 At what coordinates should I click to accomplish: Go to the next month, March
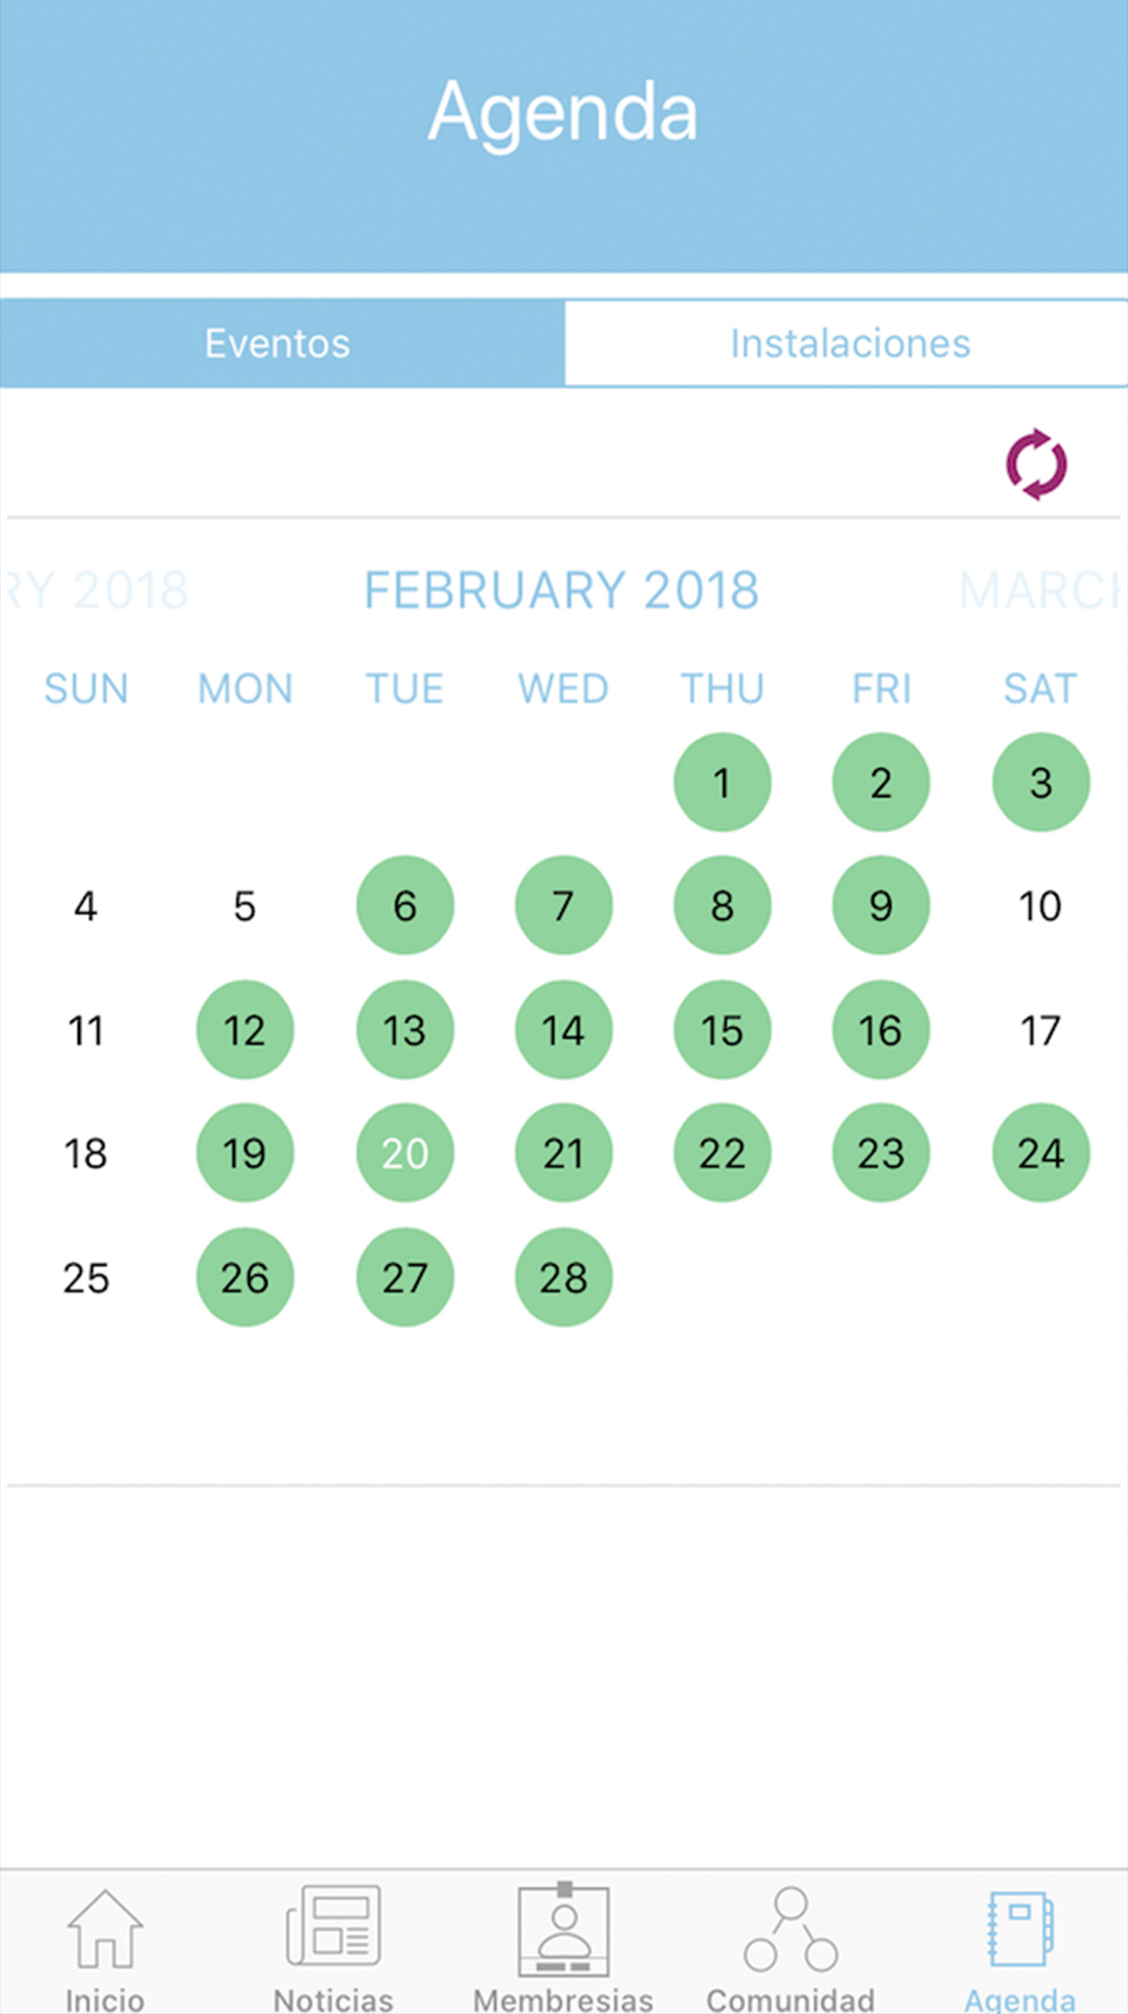click(1041, 590)
